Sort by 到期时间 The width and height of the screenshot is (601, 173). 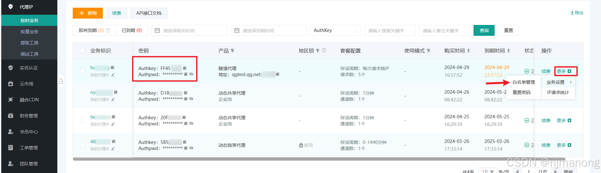tap(508, 51)
